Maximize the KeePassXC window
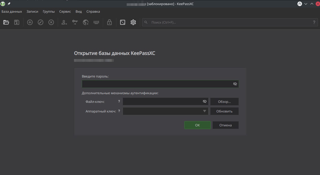The width and height of the screenshot is (320, 175). pyautogui.click(x=312, y=4)
